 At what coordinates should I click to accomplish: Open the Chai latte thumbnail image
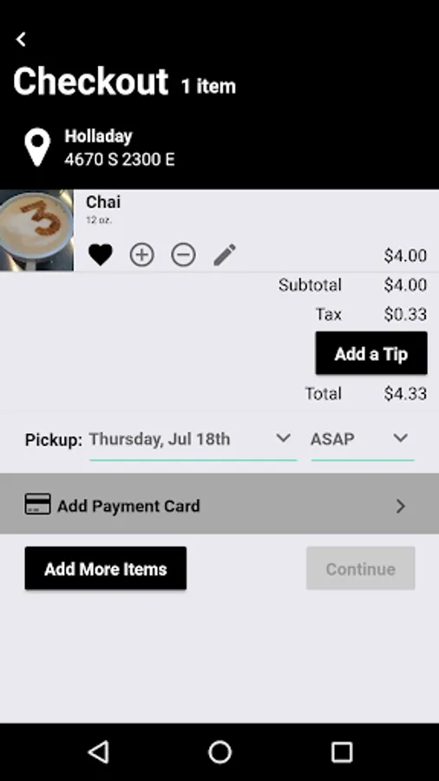[36, 230]
